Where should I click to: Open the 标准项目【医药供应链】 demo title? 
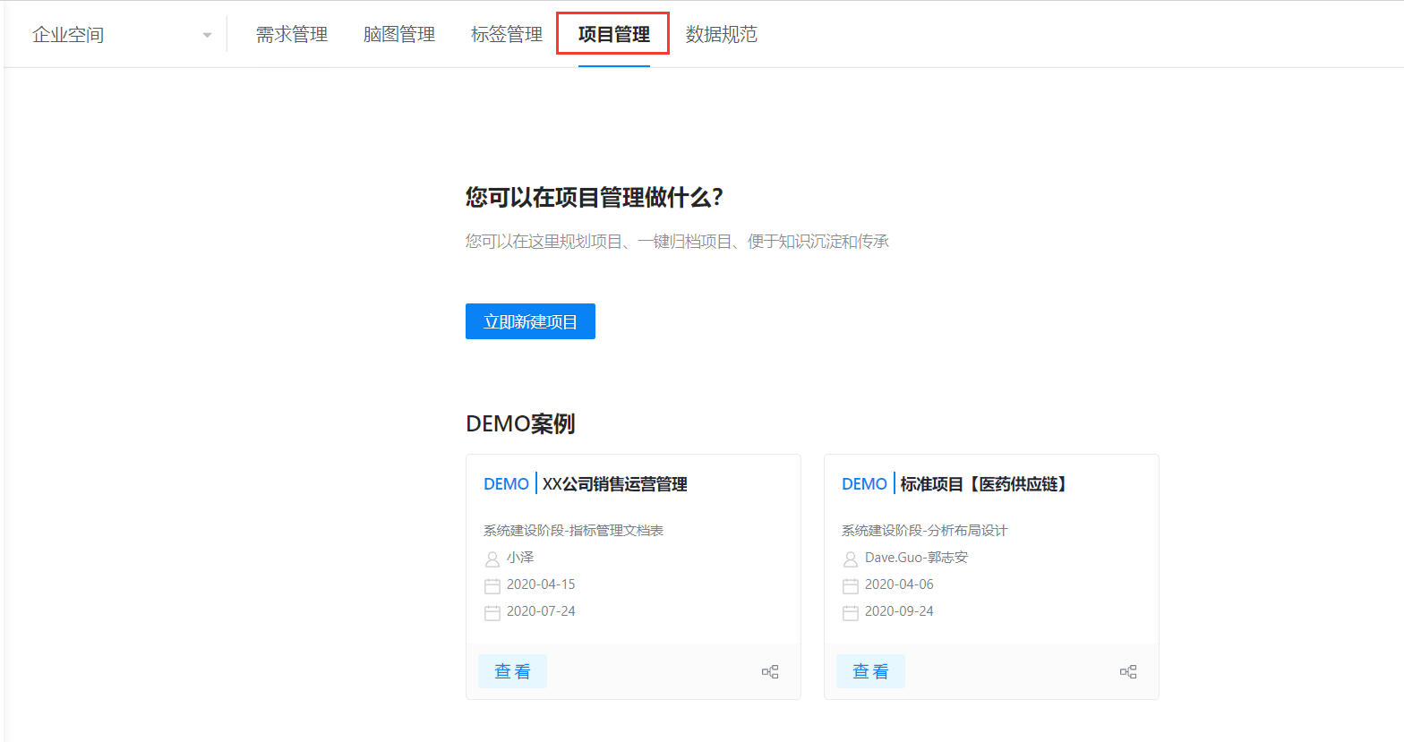click(985, 484)
